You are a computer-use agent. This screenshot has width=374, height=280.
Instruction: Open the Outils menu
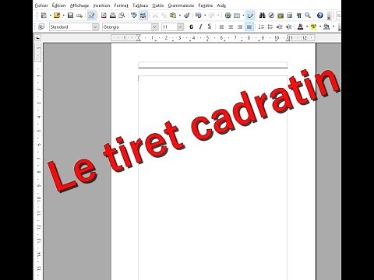pyautogui.click(x=158, y=5)
